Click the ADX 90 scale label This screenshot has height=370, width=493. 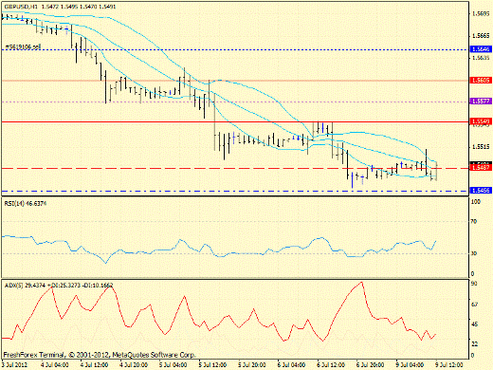point(474,284)
